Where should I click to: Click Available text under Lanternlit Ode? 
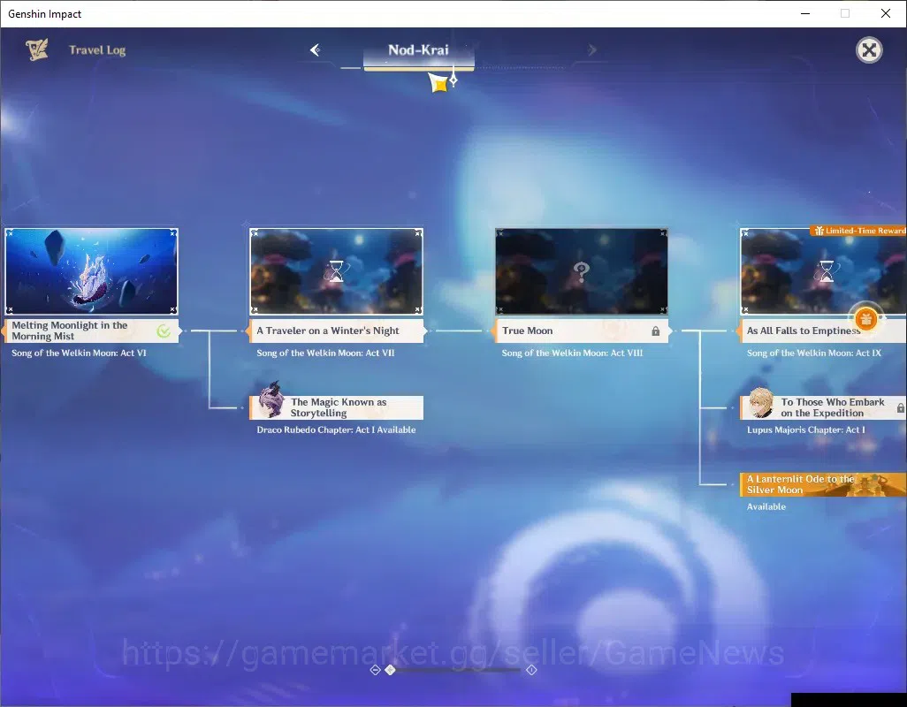(766, 507)
